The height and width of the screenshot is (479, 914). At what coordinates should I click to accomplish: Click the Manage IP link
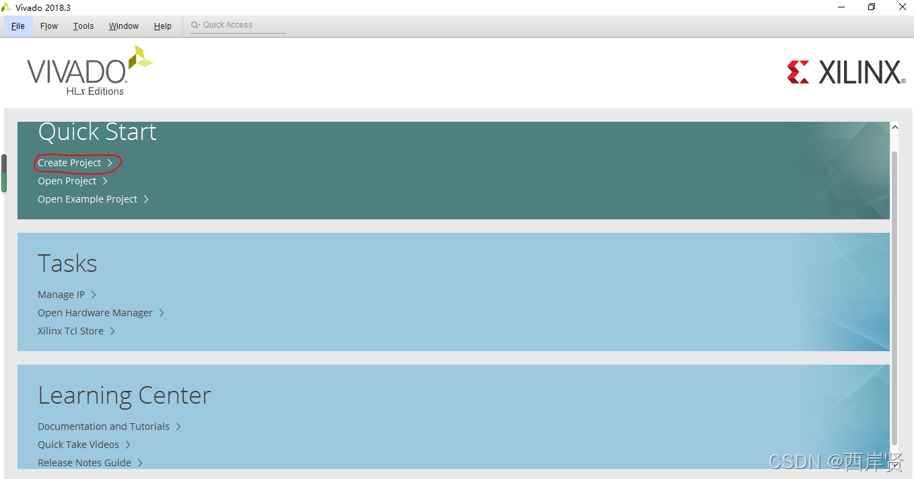coord(61,295)
